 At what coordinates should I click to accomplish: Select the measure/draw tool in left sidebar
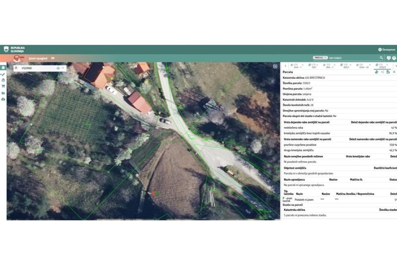click(3, 74)
